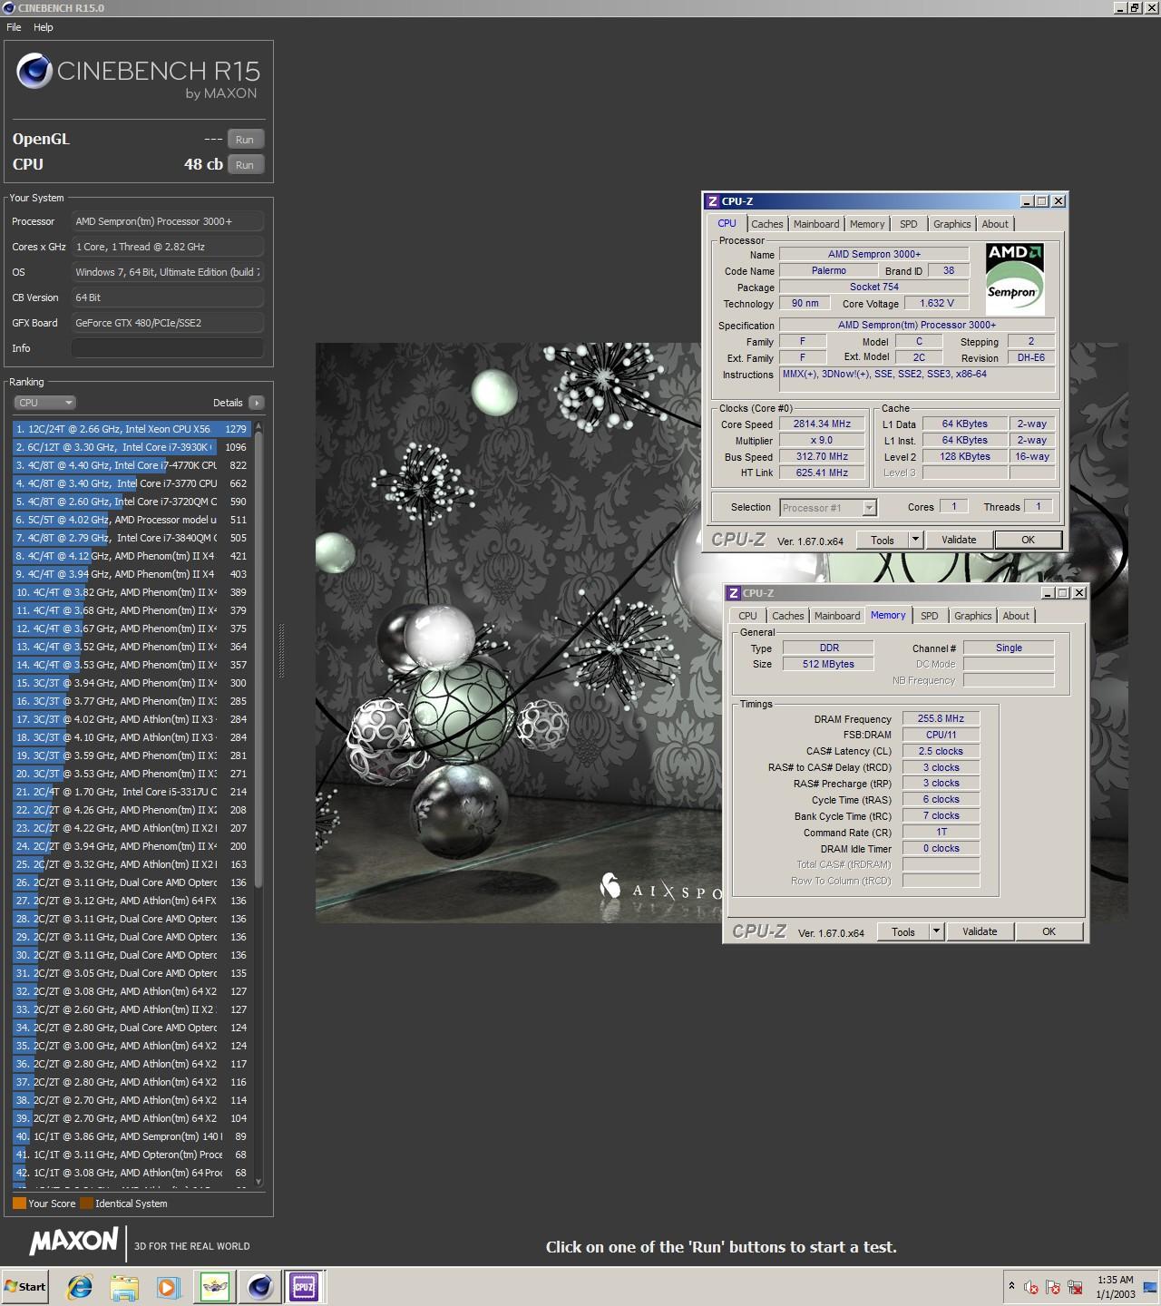Open Mainboard tab in lower CPU-Z window
1161x1306 pixels.
[837, 616]
